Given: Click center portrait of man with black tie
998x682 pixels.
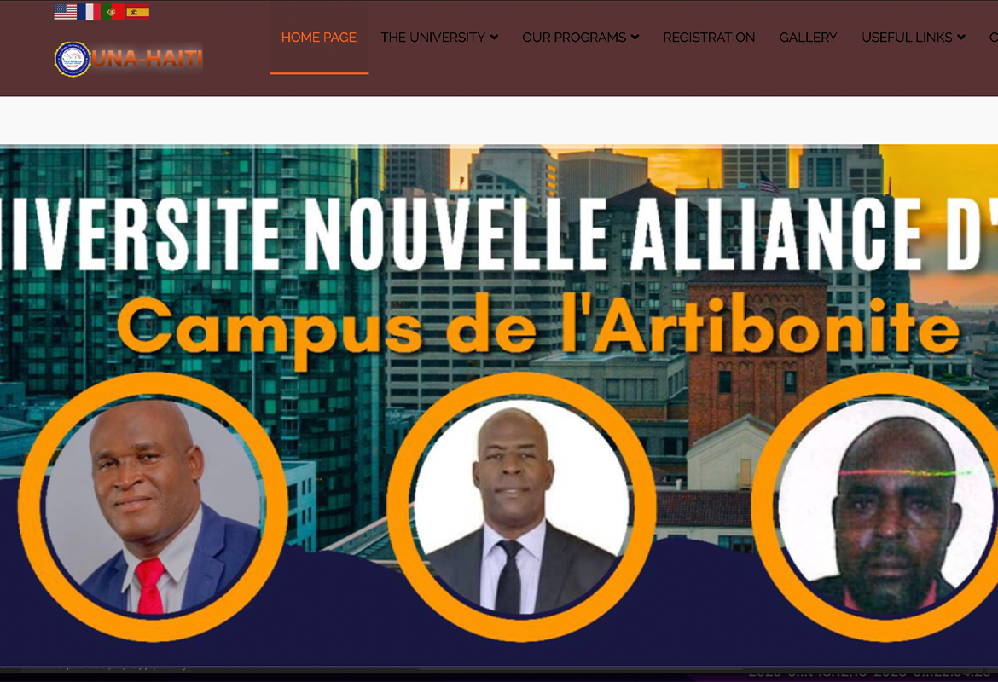Looking at the screenshot, I should pyautogui.click(x=521, y=506).
